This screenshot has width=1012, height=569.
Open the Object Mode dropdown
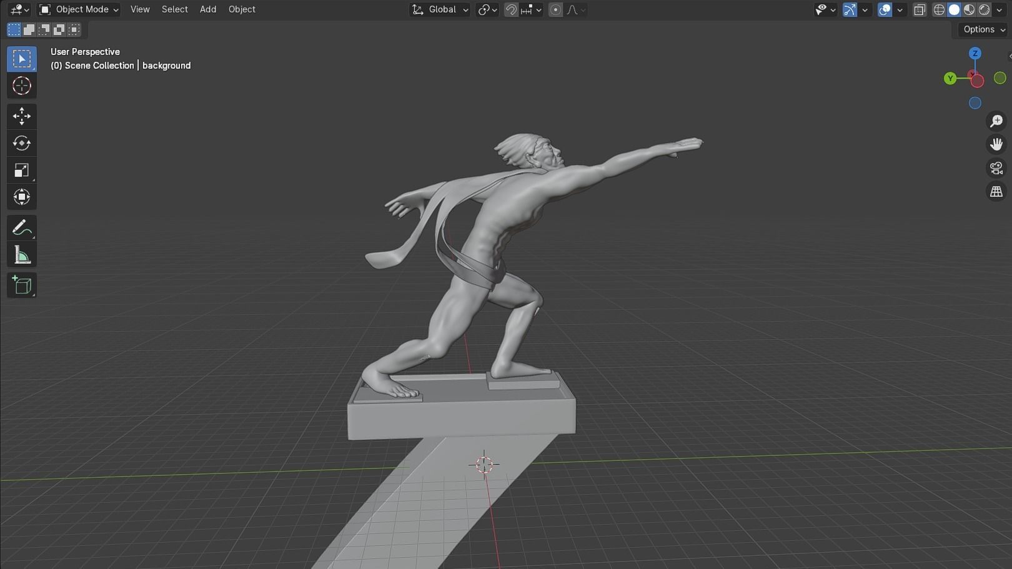(79, 9)
